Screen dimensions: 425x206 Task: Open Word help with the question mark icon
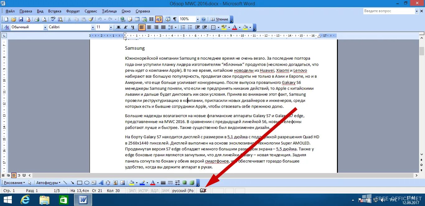tap(203, 19)
